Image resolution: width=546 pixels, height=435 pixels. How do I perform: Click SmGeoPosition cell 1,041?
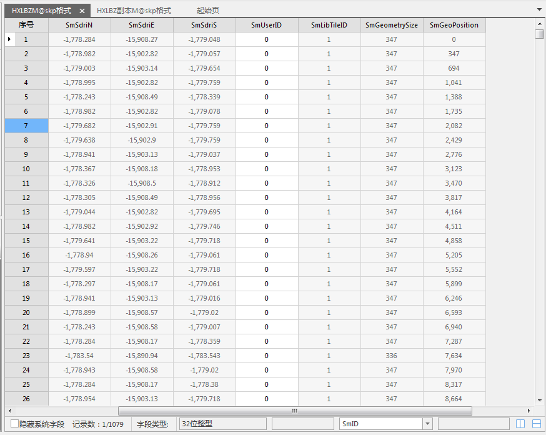pos(454,82)
